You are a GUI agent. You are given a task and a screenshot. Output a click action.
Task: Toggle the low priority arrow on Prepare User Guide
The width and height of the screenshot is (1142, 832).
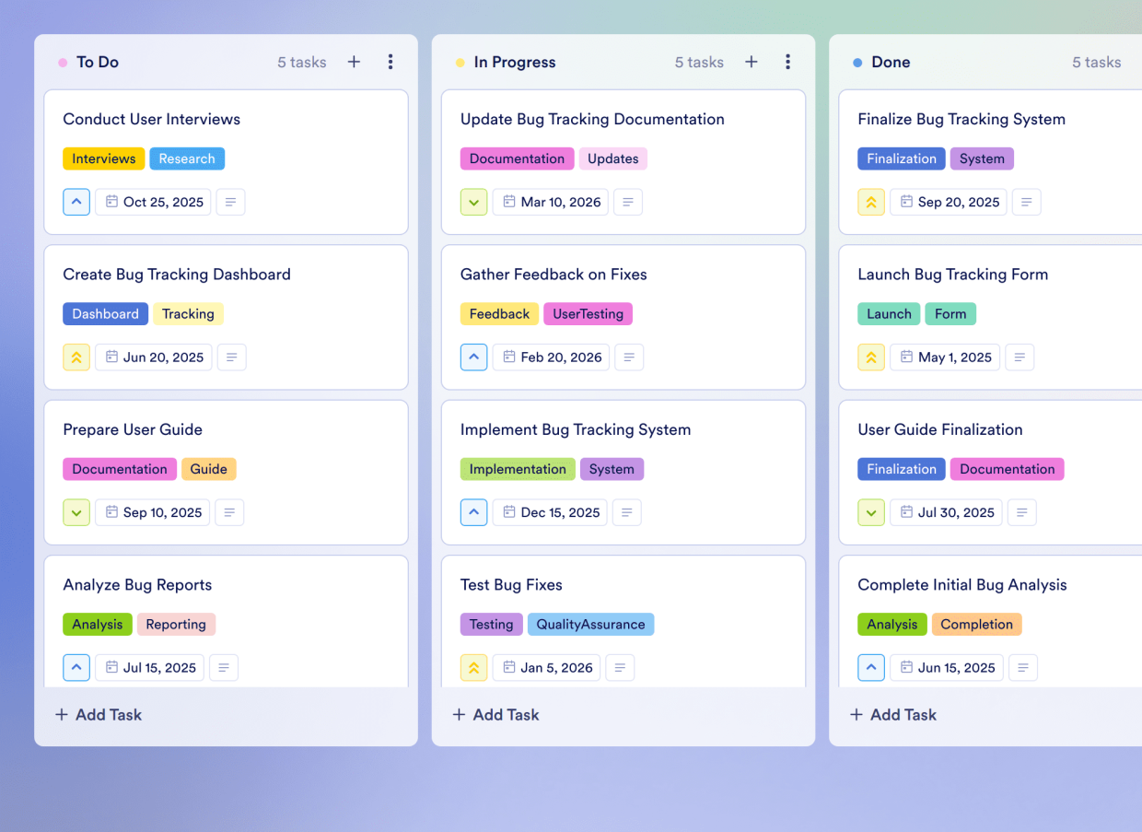pyautogui.click(x=76, y=512)
